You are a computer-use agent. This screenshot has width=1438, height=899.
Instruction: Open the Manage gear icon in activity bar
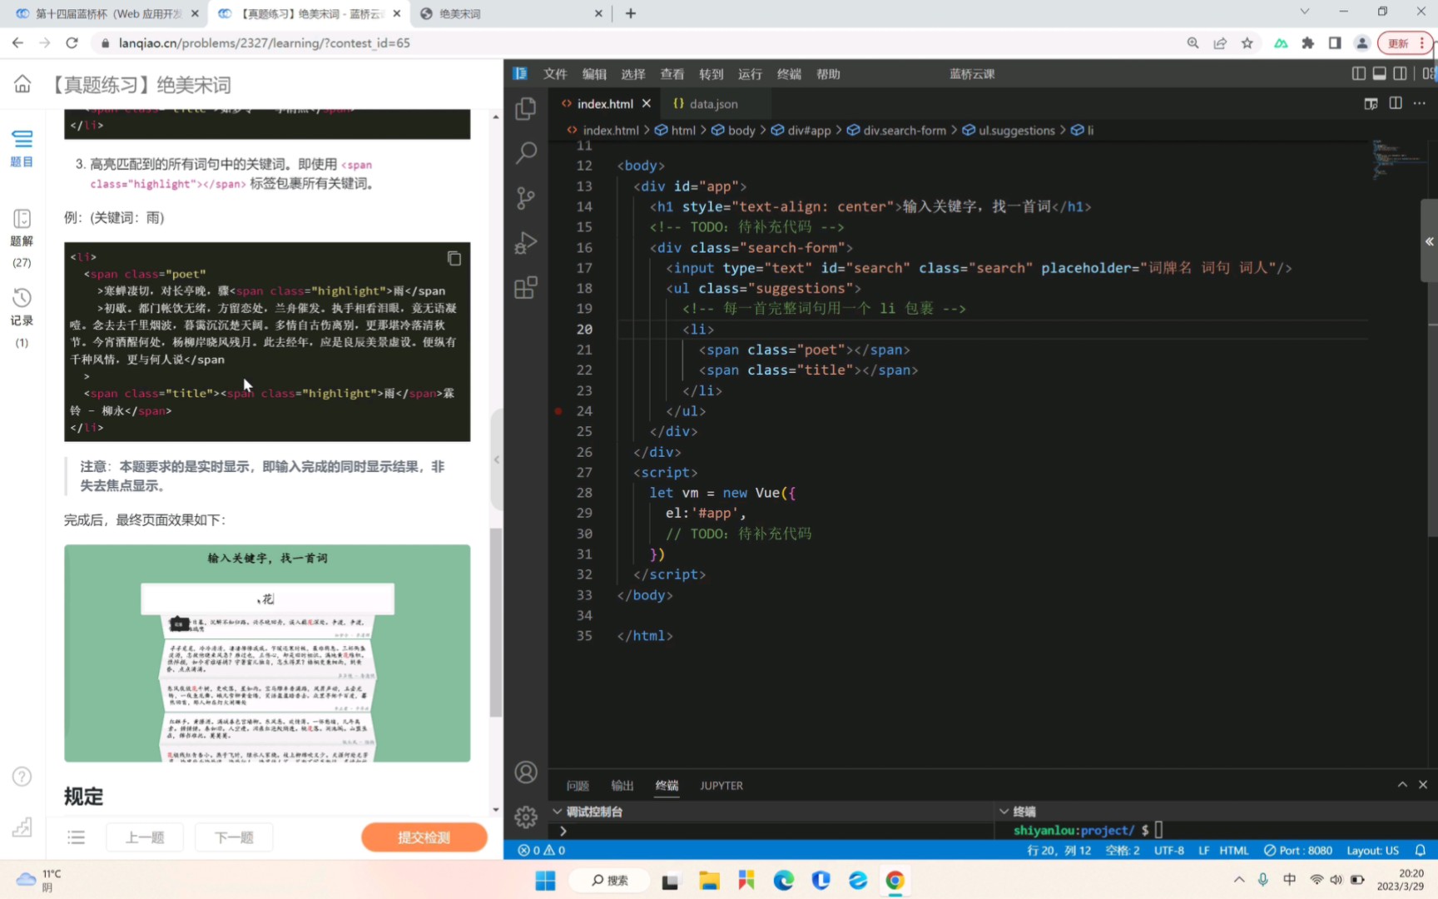coord(526,817)
